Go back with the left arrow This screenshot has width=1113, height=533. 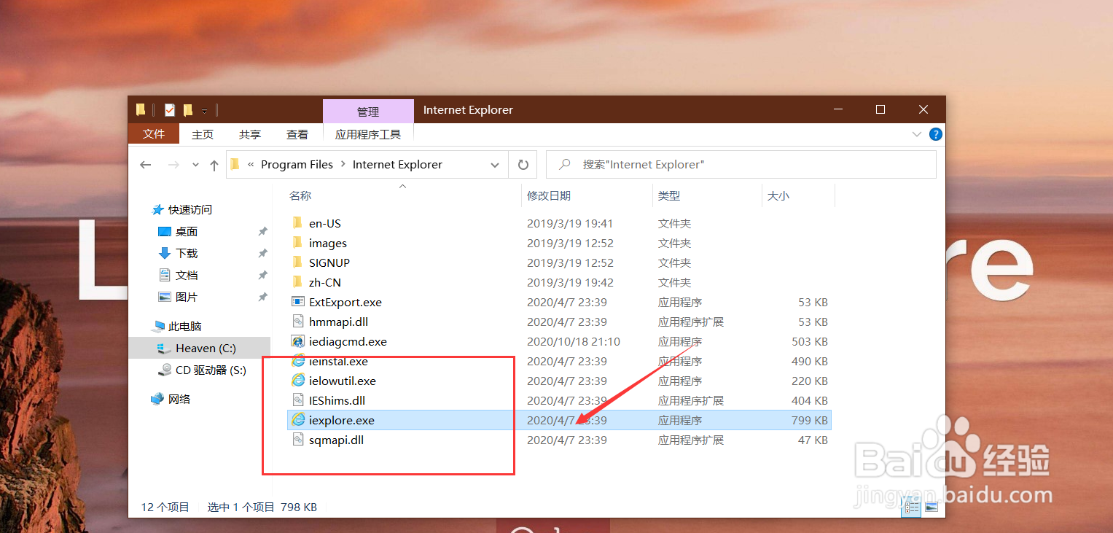click(146, 165)
